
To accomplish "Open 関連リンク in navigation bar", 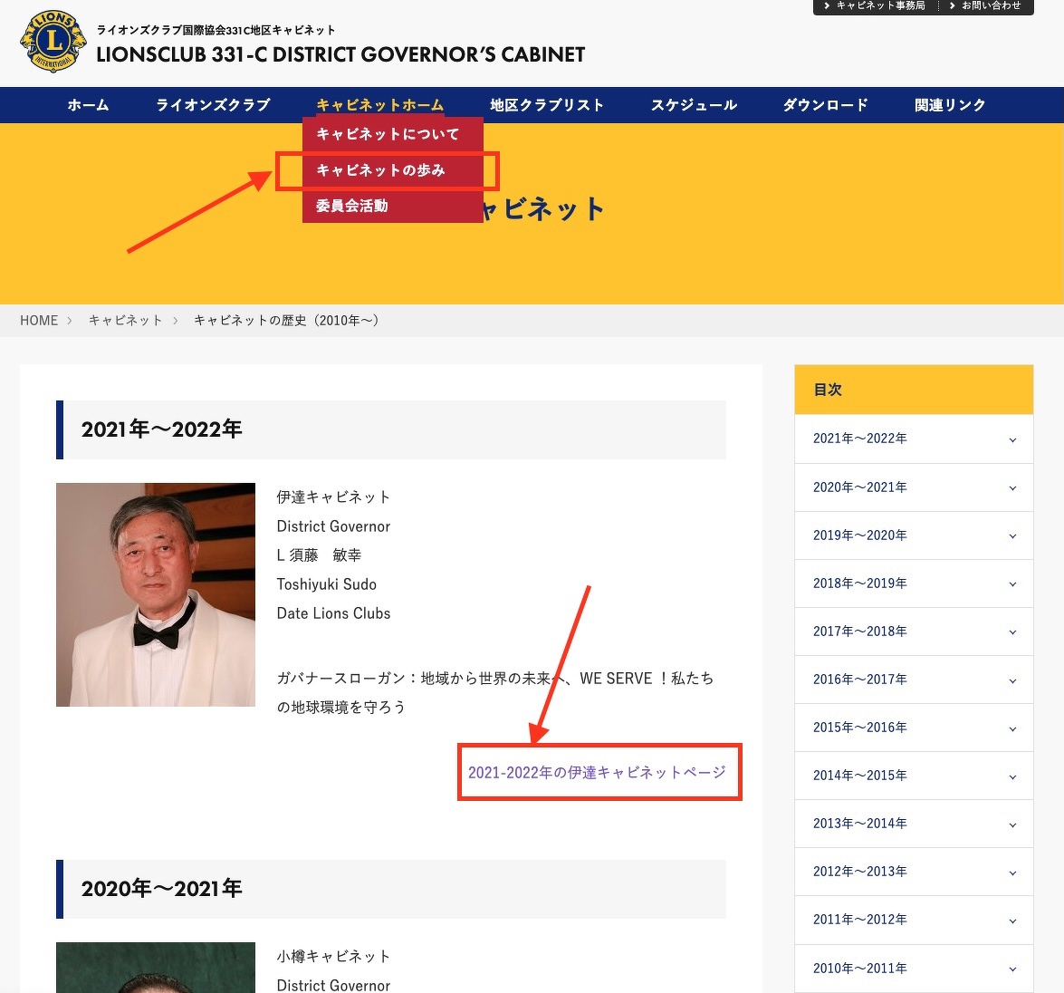I will pyautogui.click(x=950, y=105).
